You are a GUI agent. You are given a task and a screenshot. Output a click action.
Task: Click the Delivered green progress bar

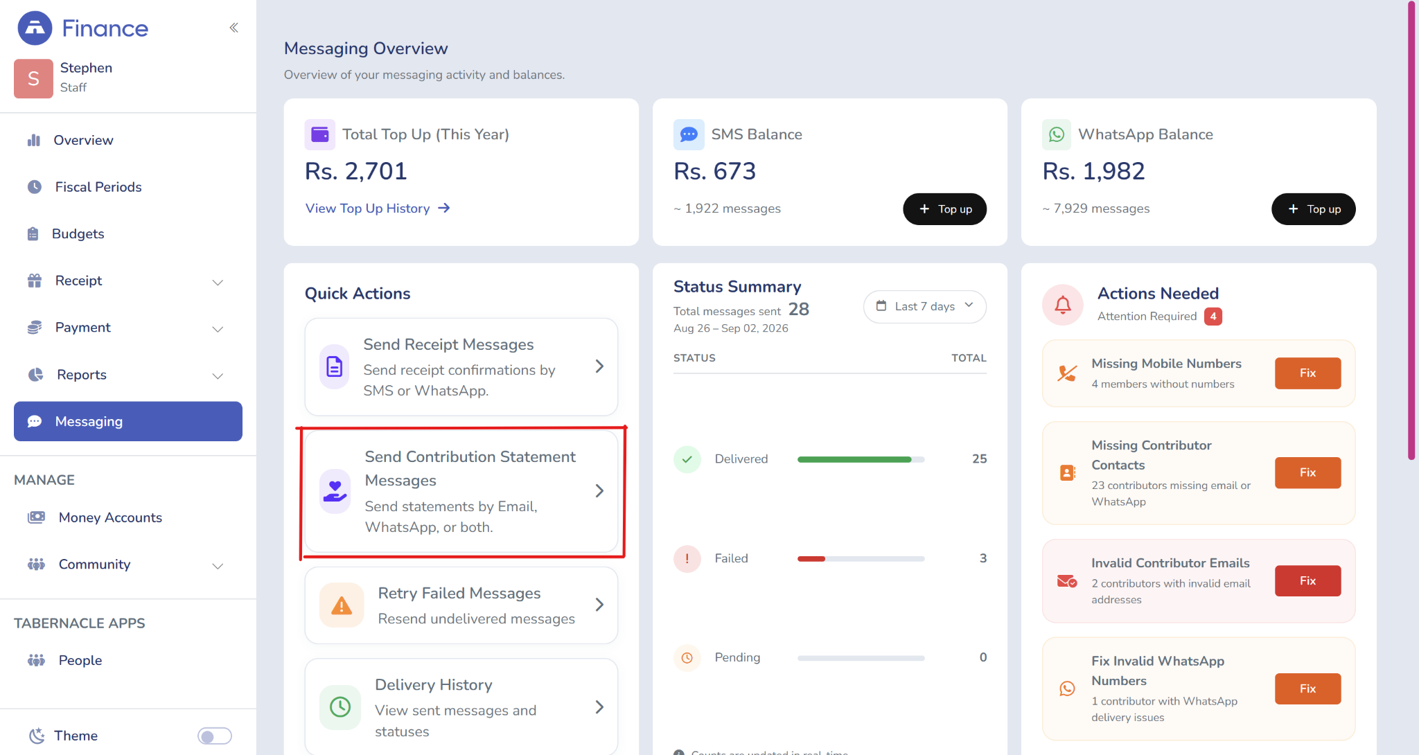tap(861, 460)
